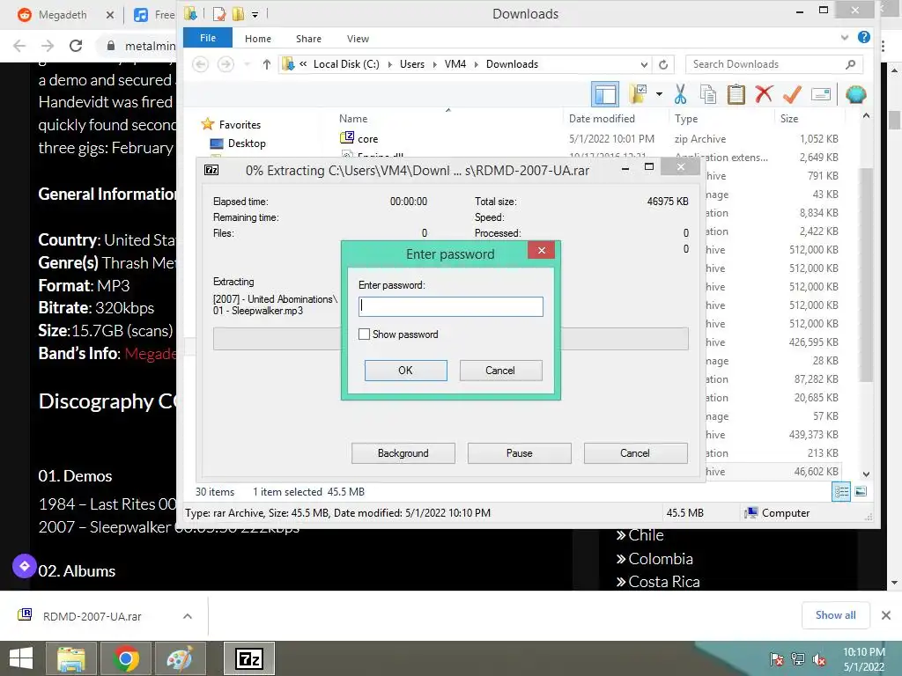This screenshot has height=676, width=902.
Task: Click the envelope Rename icon
Action: [821, 94]
